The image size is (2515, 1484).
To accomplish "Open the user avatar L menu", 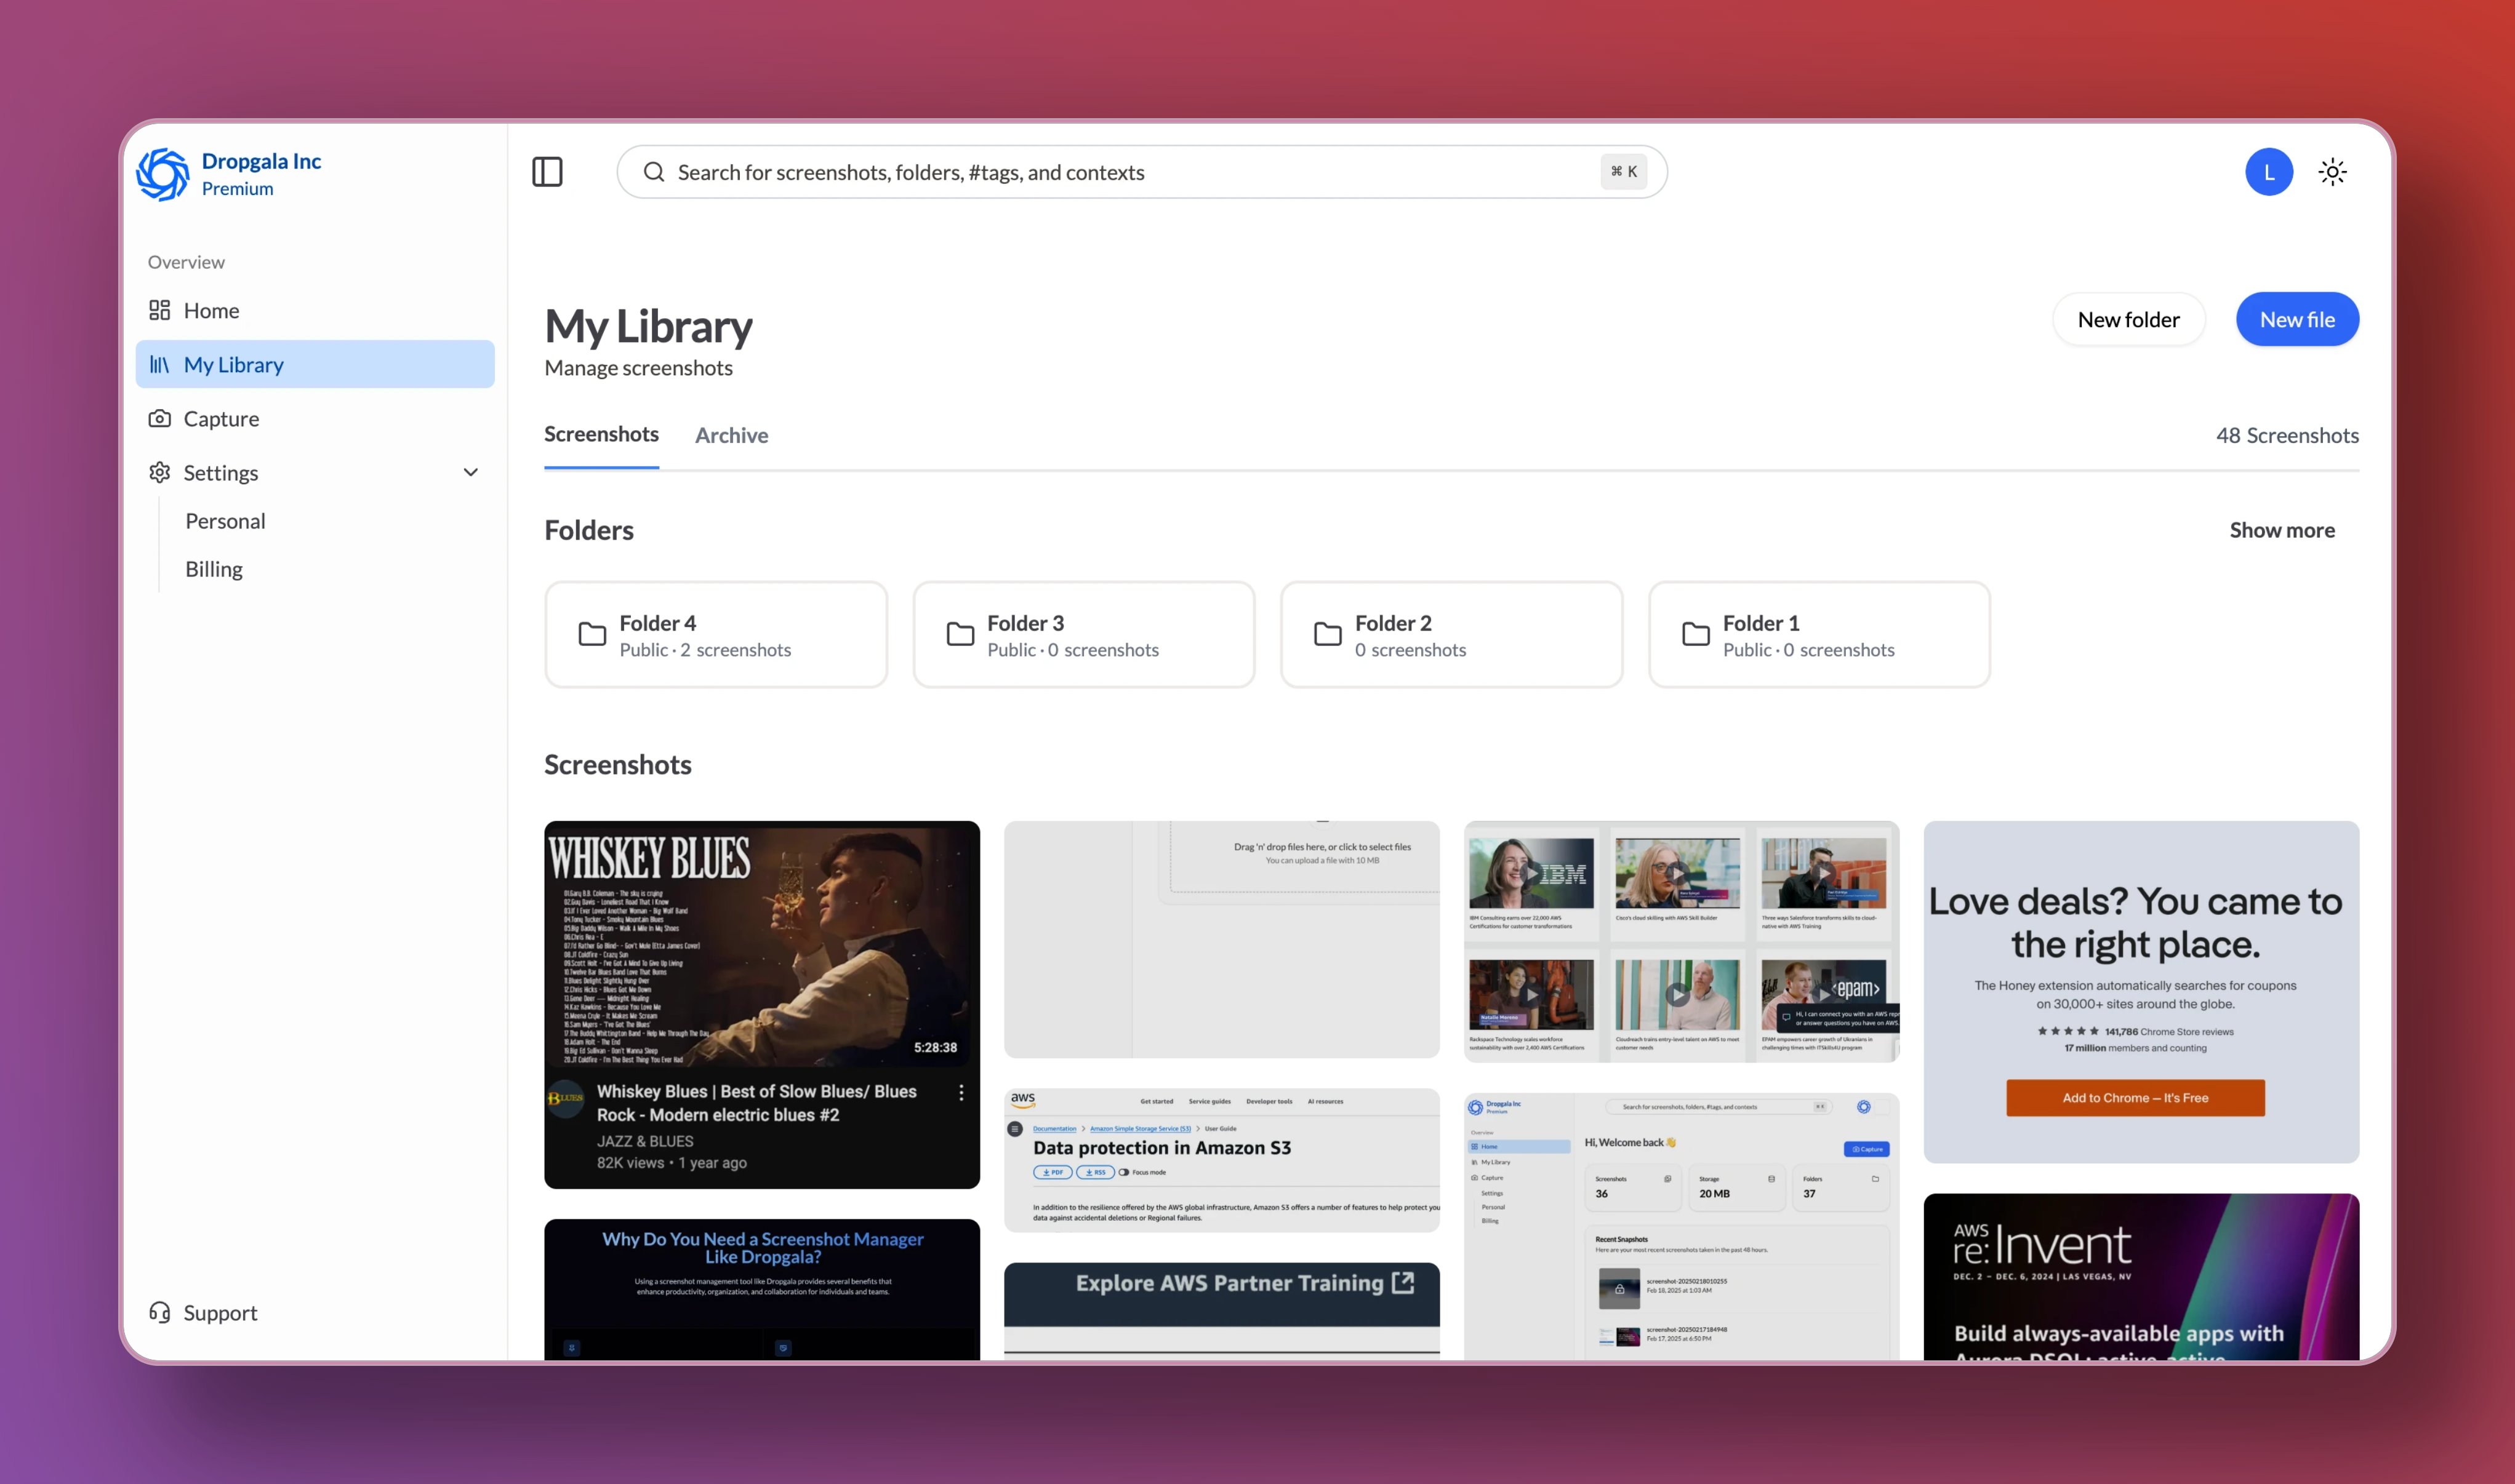I will click(2268, 172).
